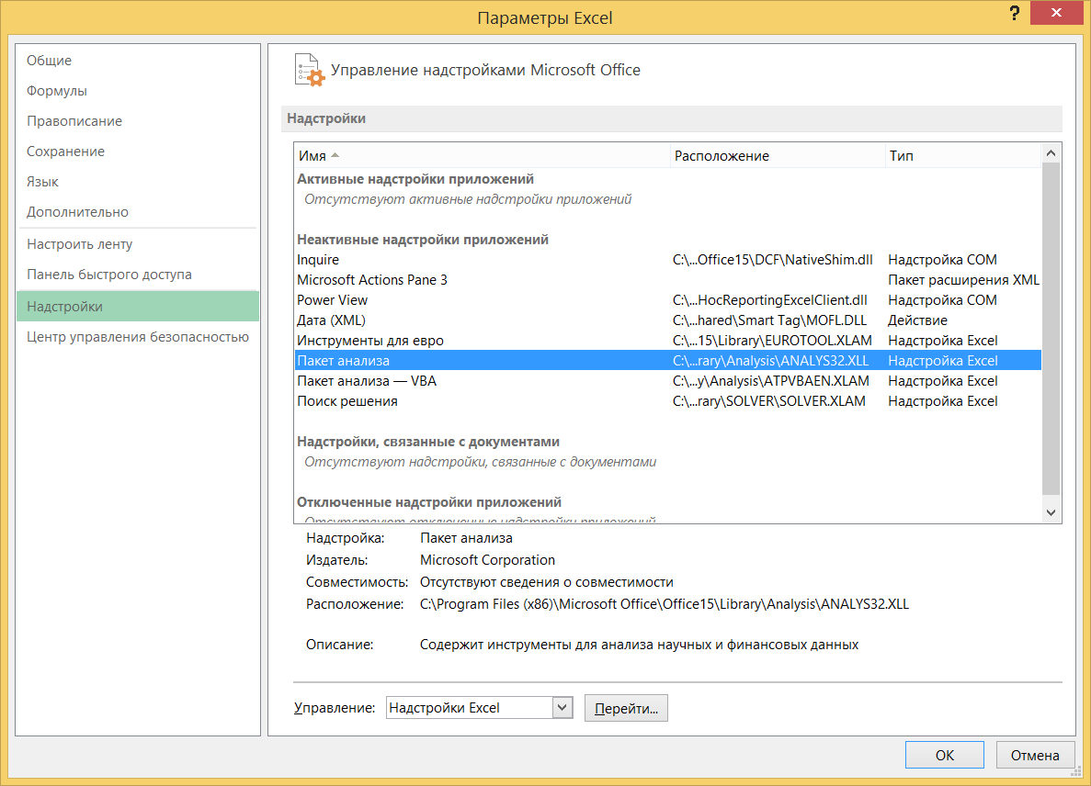
Task: Click the scroll up arrow of add-ins list
Action: [1051, 153]
